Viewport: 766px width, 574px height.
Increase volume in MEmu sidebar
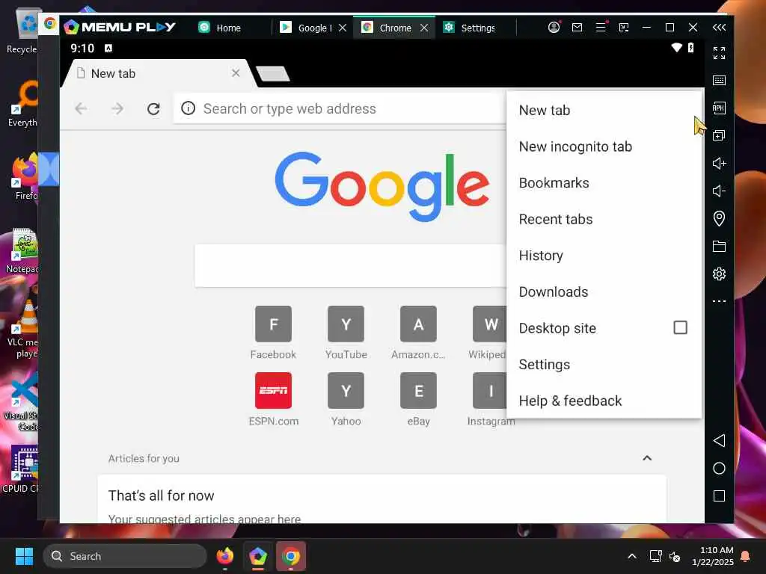(719, 163)
